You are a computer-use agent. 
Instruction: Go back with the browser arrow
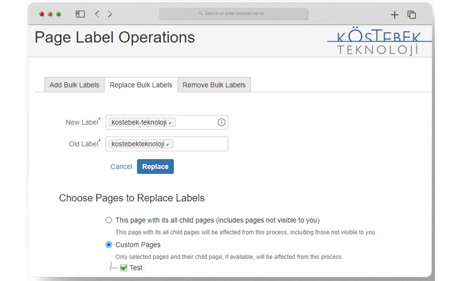point(97,14)
